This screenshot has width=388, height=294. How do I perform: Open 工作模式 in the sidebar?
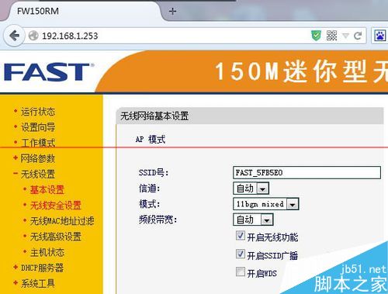tap(38, 143)
